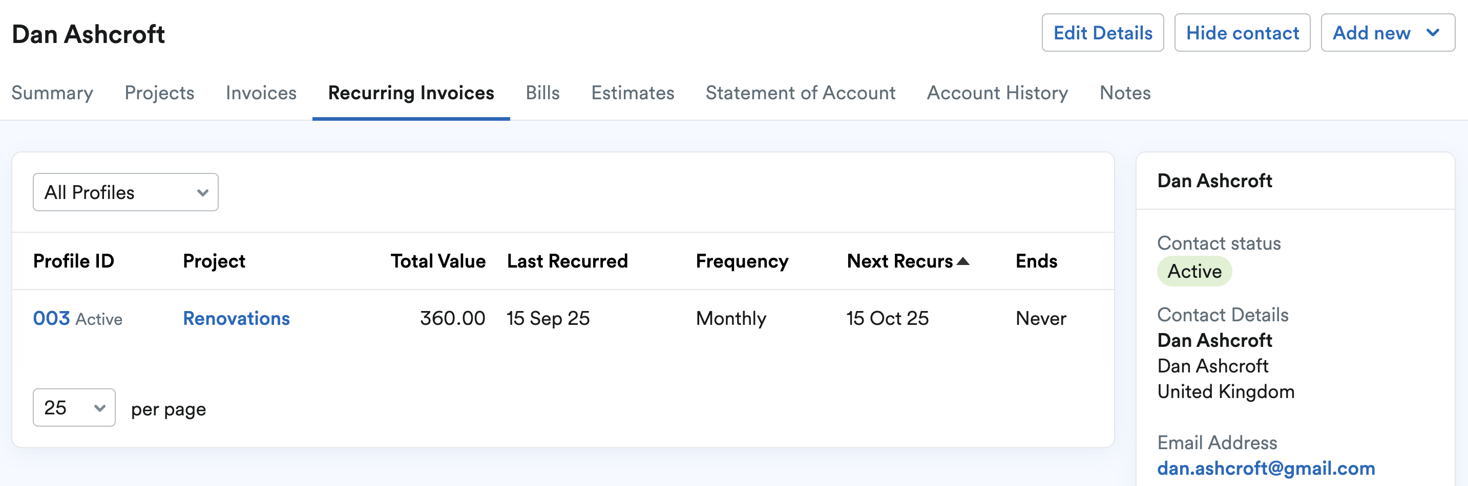Select the Recurring Invoices tab
The image size is (1468, 486).
click(x=411, y=93)
